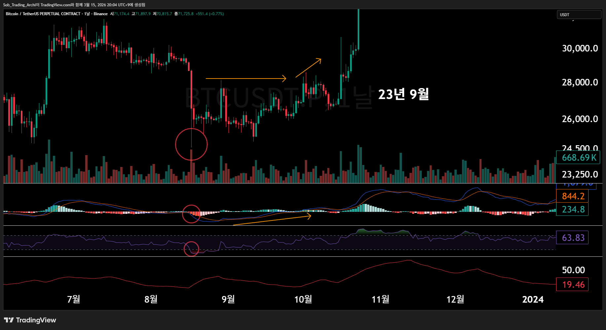Click the 2024 time axis label
Image resolution: width=606 pixels, height=330 pixels.
tap(533, 299)
